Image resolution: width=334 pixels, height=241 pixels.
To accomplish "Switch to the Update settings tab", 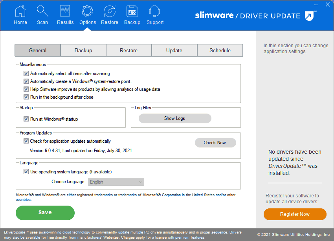I will point(174,50).
